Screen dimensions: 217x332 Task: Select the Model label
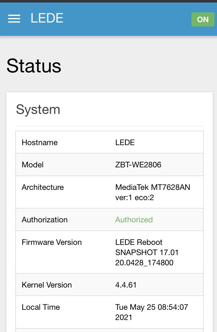coord(33,165)
